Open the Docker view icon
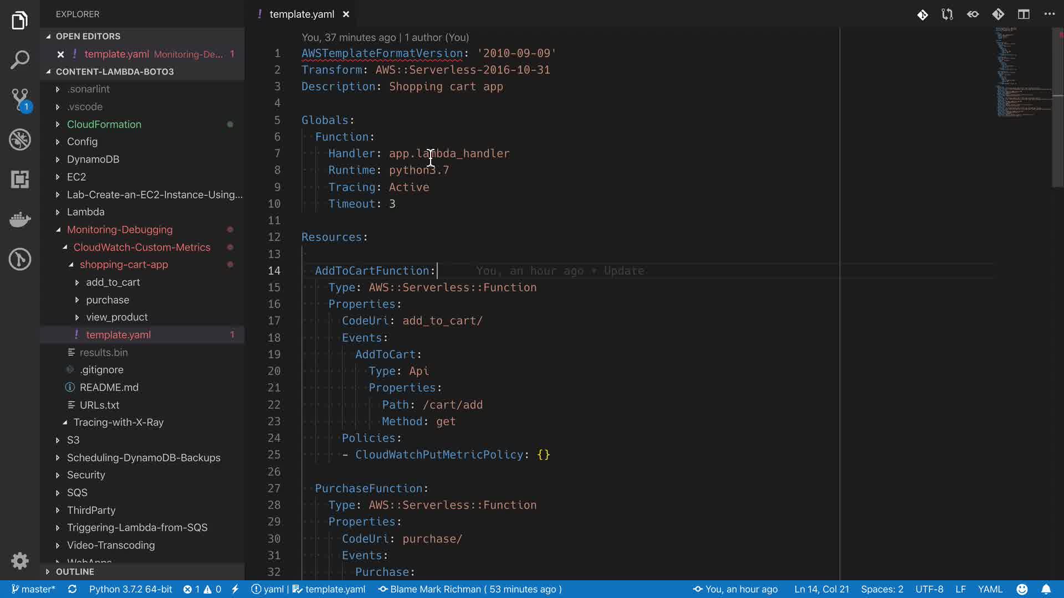This screenshot has height=598, width=1064. [x=20, y=219]
